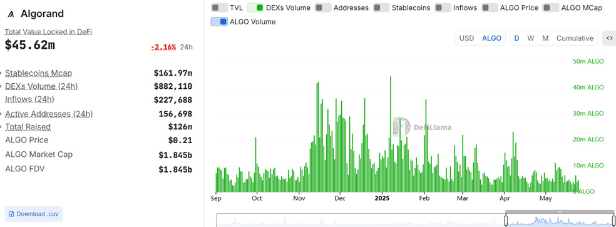
Task: Click the $227,688 inflows value
Action: coord(173,100)
